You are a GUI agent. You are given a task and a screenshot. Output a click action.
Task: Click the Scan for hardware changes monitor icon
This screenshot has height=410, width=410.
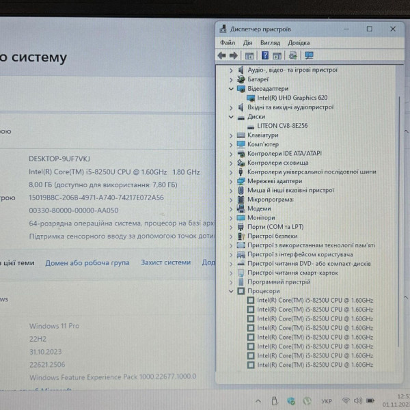click(309, 55)
